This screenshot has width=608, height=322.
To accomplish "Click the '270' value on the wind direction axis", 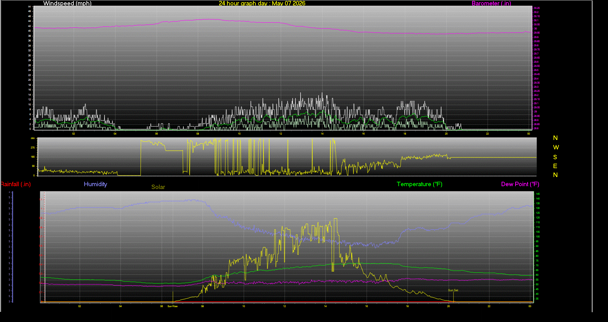I will 33,148.
